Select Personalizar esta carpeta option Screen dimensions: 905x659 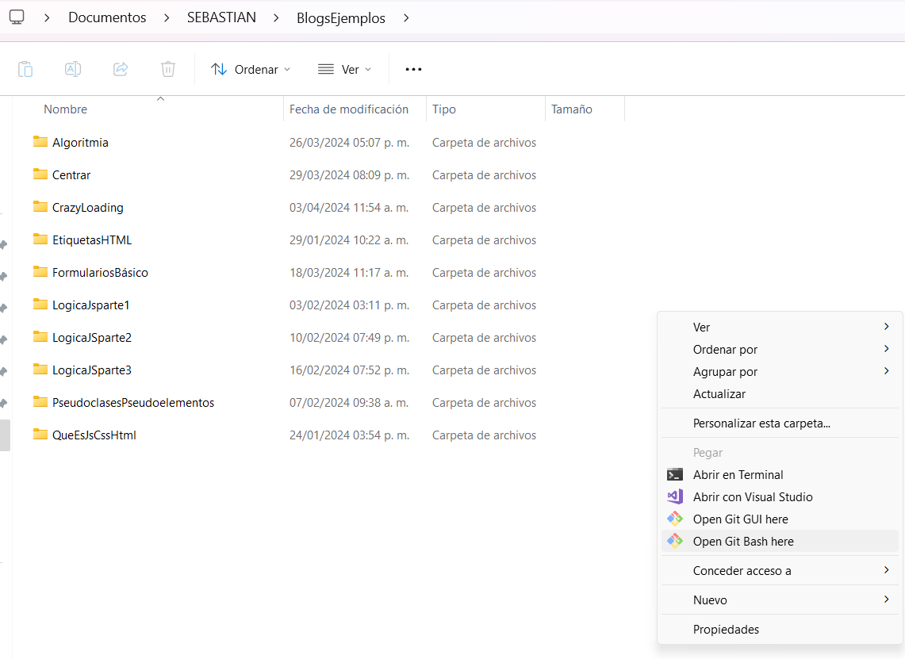click(780, 423)
